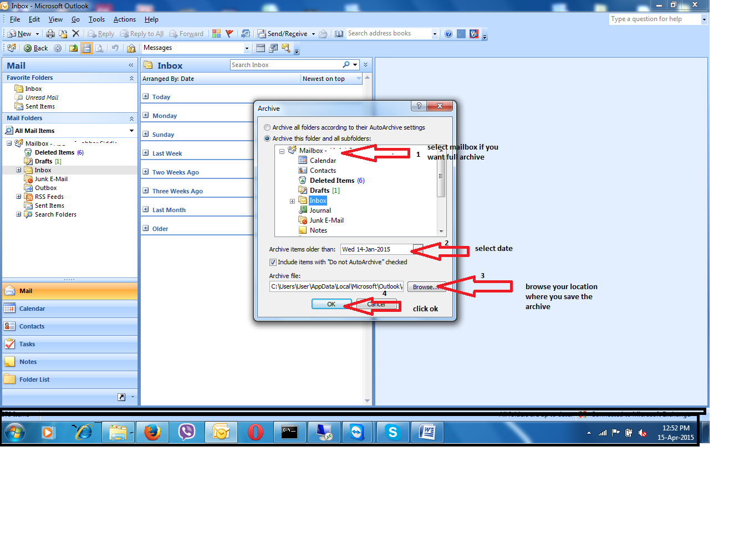Open the Address Book icon
Screen dimensions: 729x534
(x=339, y=34)
